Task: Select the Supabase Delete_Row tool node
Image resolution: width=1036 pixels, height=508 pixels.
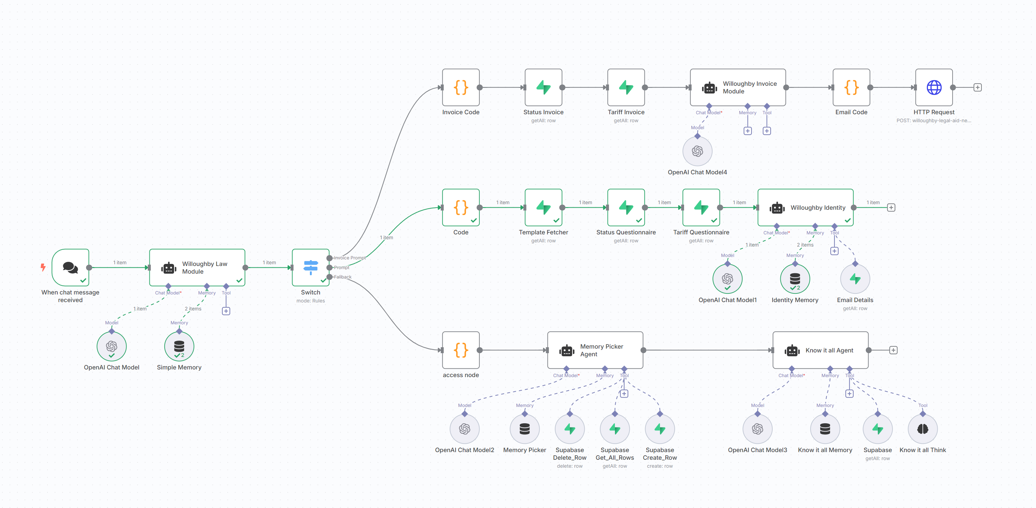Action: point(569,429)
